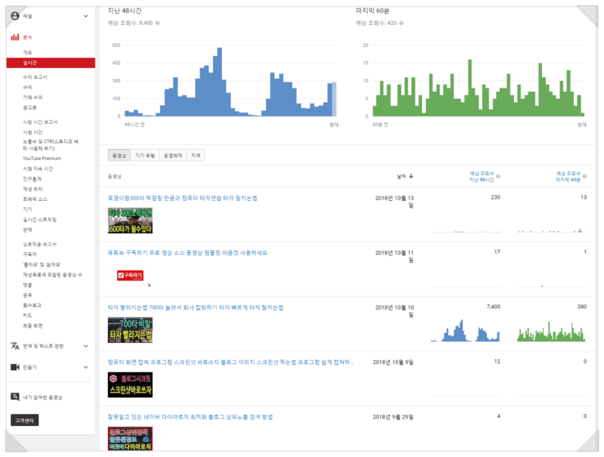
Task: Open the 컴퓨터 화면 캡쳐 프로그램 video link
Action: click(x=230, y=363)
